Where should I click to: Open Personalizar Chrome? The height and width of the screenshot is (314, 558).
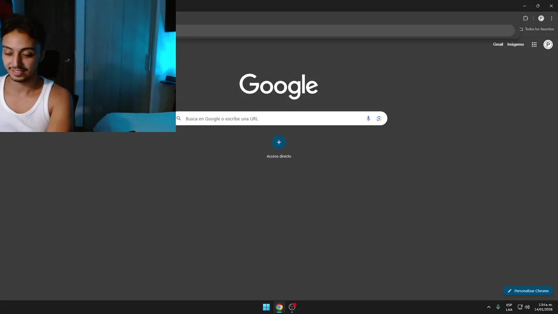click(528, 291)
